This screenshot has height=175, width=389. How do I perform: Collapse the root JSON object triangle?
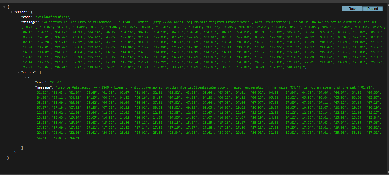pos(4,7)
